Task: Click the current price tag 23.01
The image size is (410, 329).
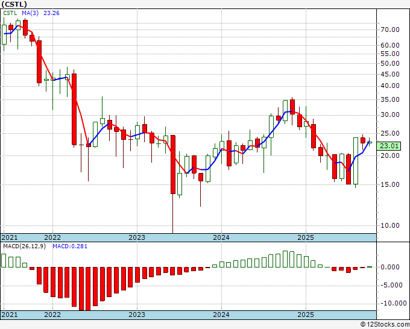Action: pos(389,146)
